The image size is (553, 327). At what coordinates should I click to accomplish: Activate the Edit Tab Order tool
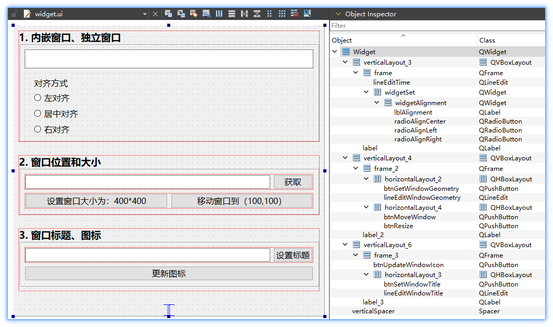coord(207,14)
